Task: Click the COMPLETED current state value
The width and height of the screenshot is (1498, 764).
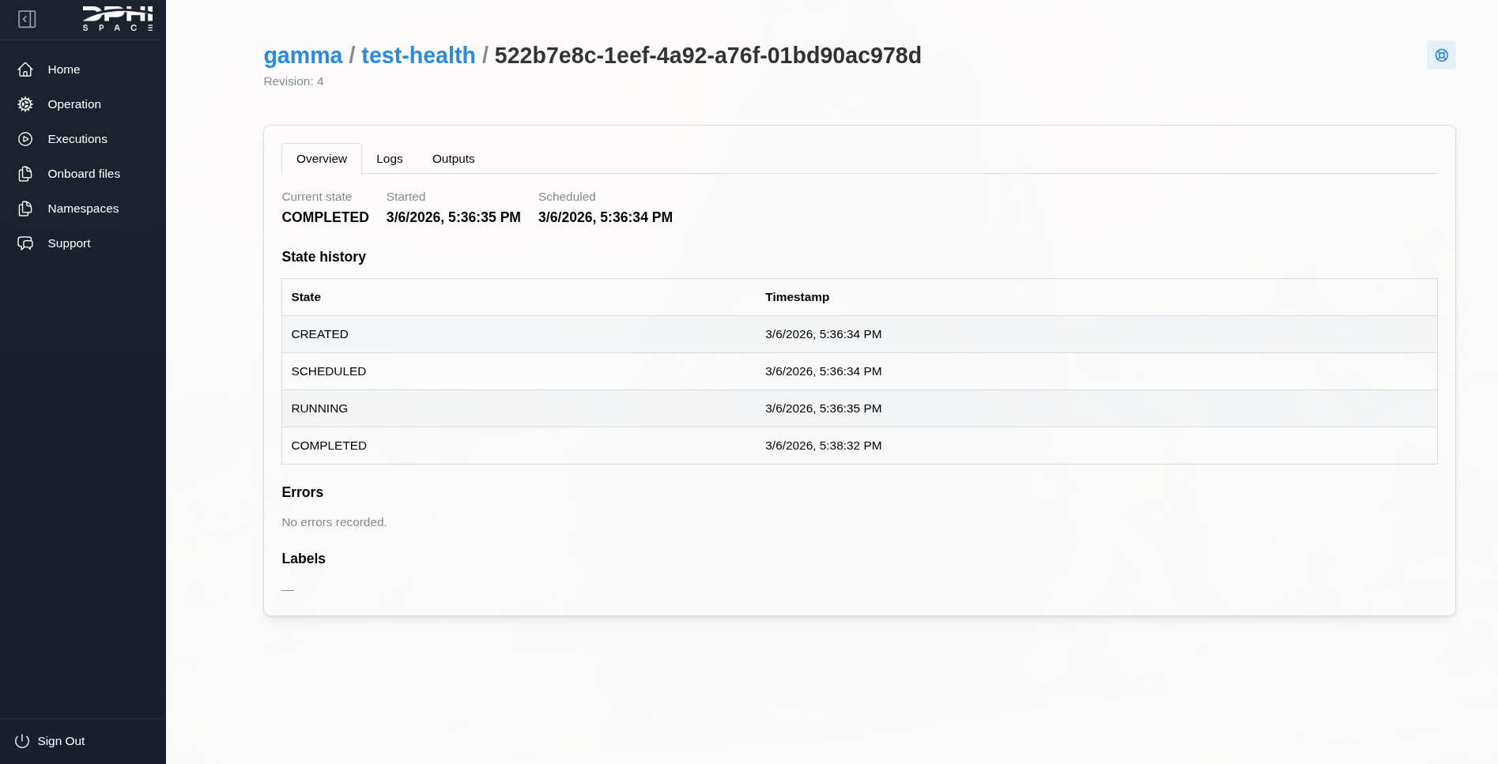Action: coord(326,217)
